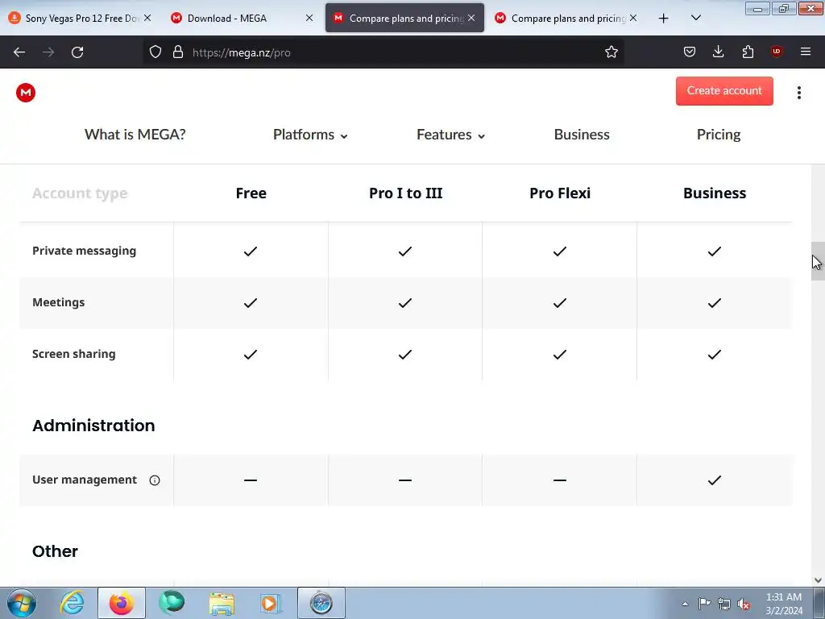This screenshot has width=825, height=619.
Task: Open Windows Explorer folder on taskbar
Action: (222, 603)
